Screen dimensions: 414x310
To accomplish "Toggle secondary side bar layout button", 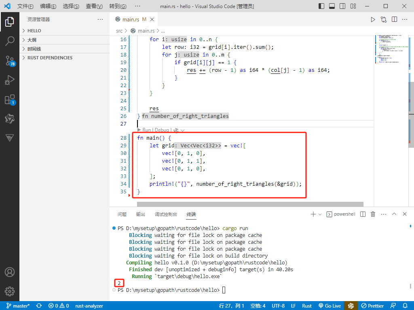I will [342, 6].
